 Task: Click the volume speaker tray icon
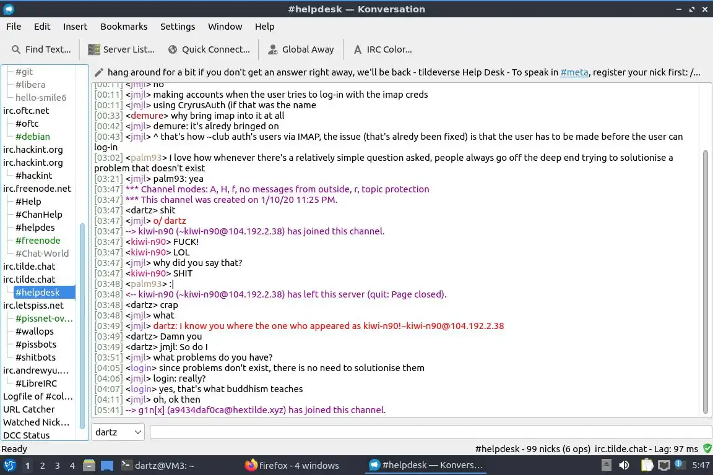coord(624,465)
